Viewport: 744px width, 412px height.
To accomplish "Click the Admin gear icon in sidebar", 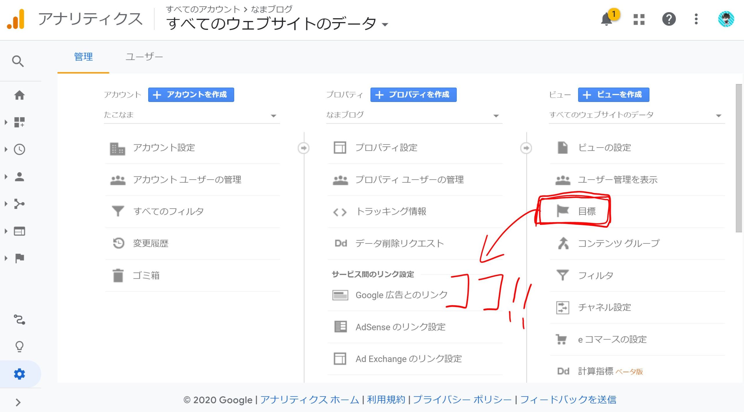I will coord(19,374).
